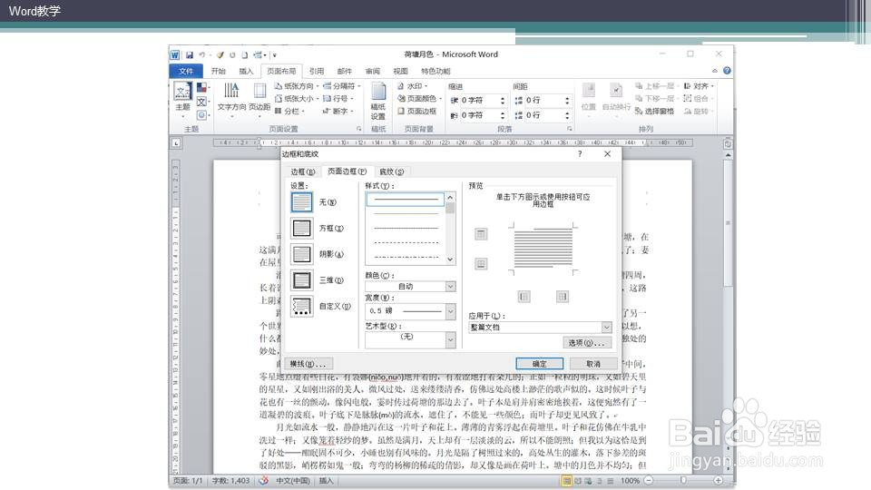This screenshot has height=490, width=871.
Task: Switch to the Home (开始) tab
Action: coord(219,71)
